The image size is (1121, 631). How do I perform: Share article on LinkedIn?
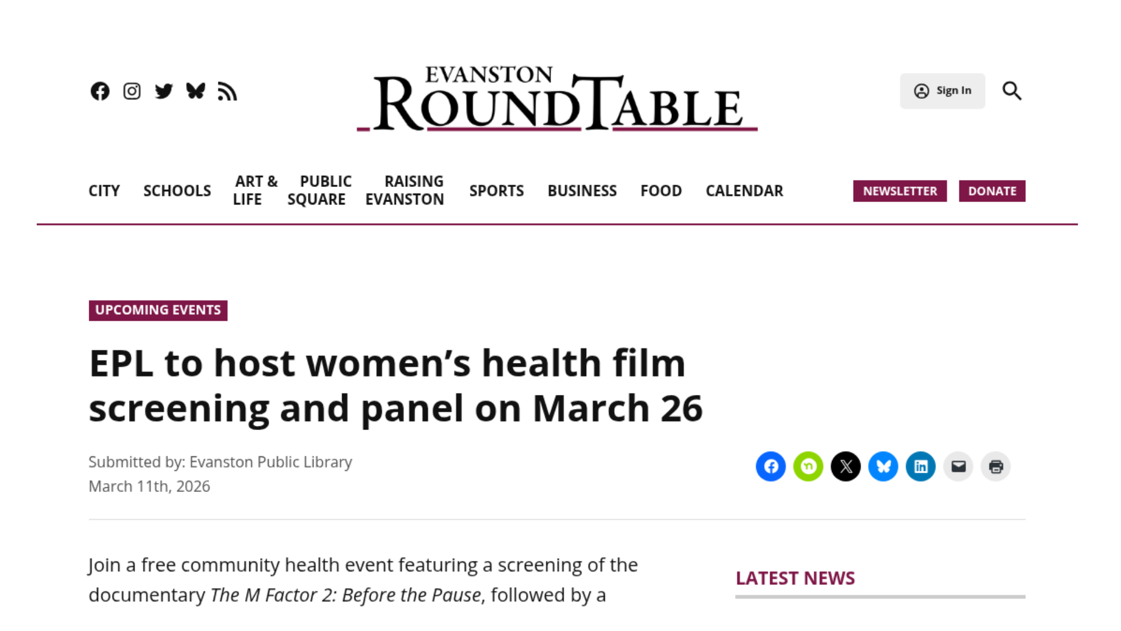pyautogui.click(x=921, y=466)
